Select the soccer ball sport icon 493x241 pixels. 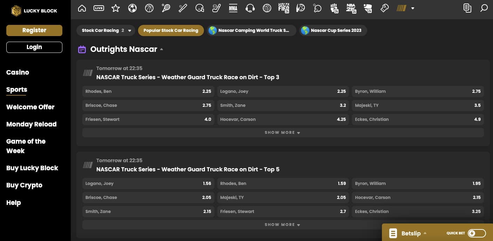click(132, 8)
